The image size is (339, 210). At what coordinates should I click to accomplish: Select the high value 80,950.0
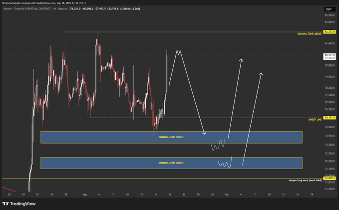tap(87, 8)
